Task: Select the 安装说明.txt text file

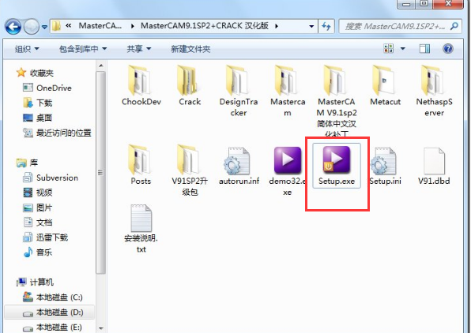Action: (x=141, y=229)
